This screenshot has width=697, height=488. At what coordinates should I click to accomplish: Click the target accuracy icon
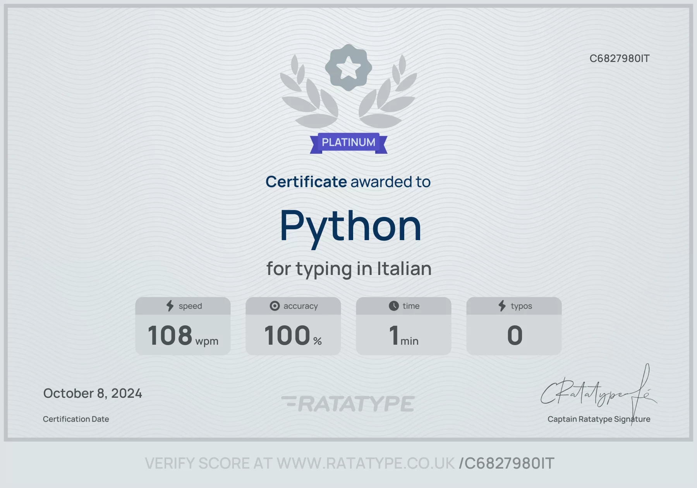pos(275,306)
